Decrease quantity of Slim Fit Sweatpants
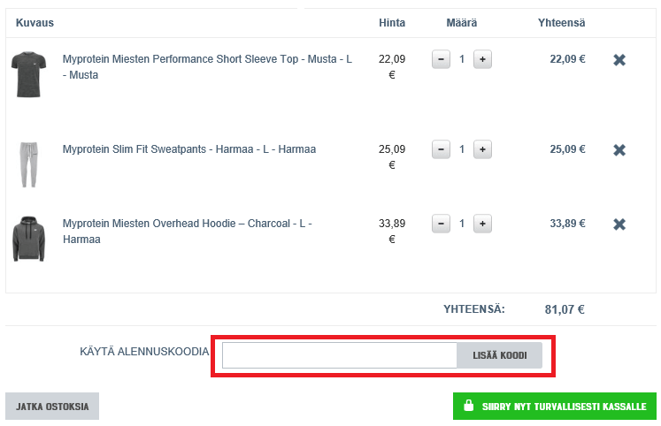This screenshot has height=426, width=661. click(x=441, y=149)
